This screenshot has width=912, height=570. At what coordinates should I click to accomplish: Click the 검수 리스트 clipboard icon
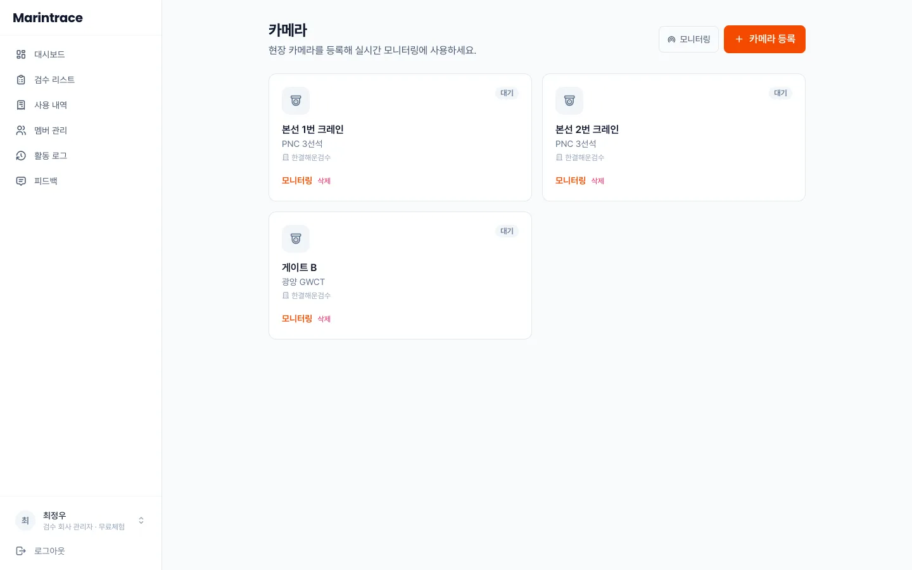click(x=21, y=80)
